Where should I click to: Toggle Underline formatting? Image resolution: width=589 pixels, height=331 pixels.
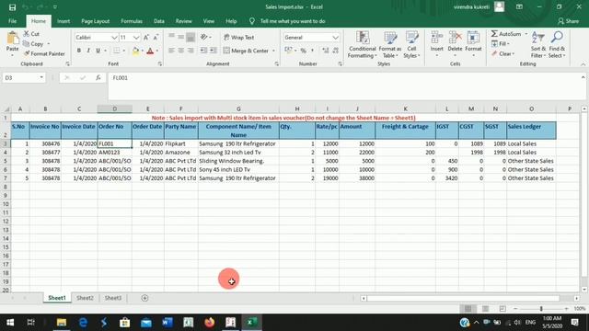click(98, 51)
